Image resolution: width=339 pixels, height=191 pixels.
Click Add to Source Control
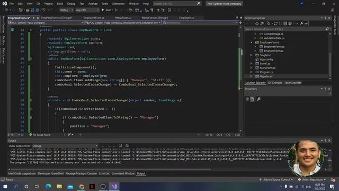tap(276, 180)
